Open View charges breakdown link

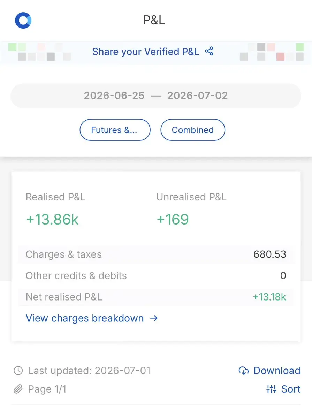[x=84, y=318]
